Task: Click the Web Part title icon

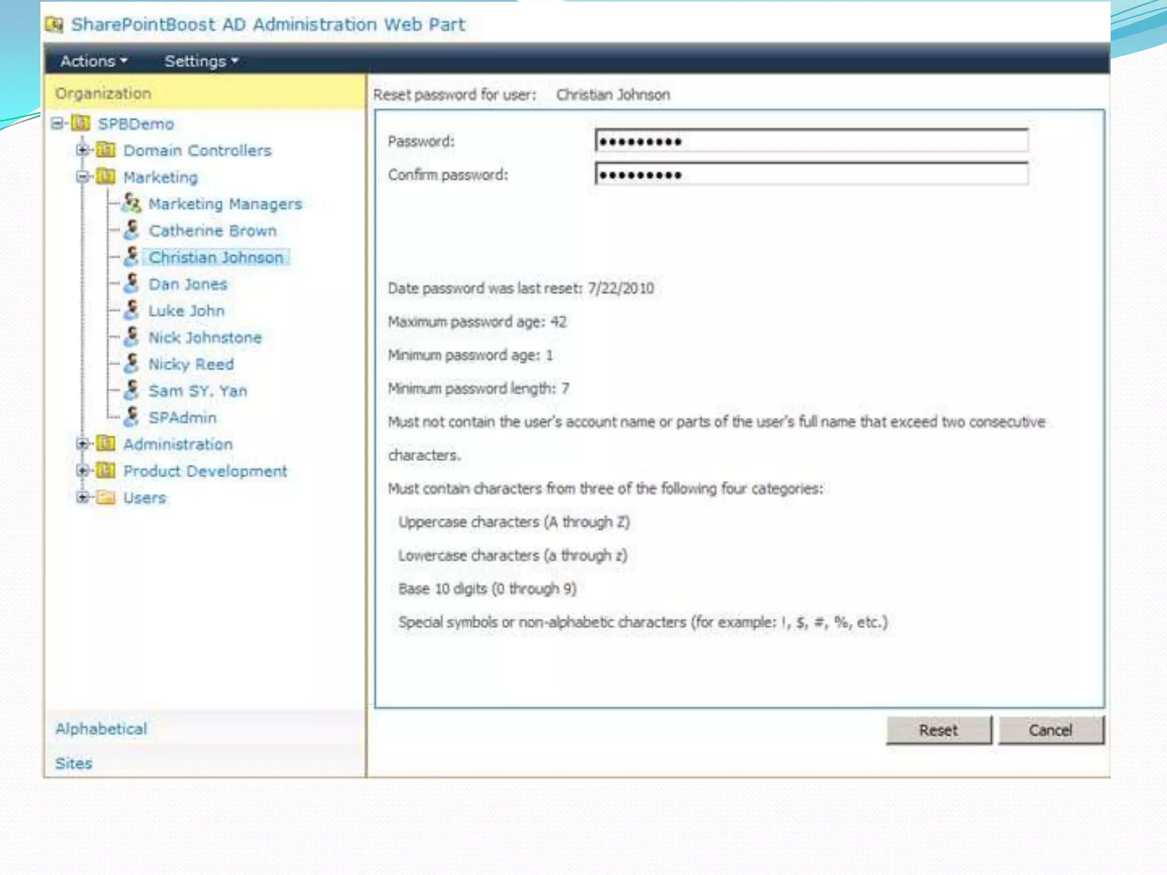Action: point(54,24)
